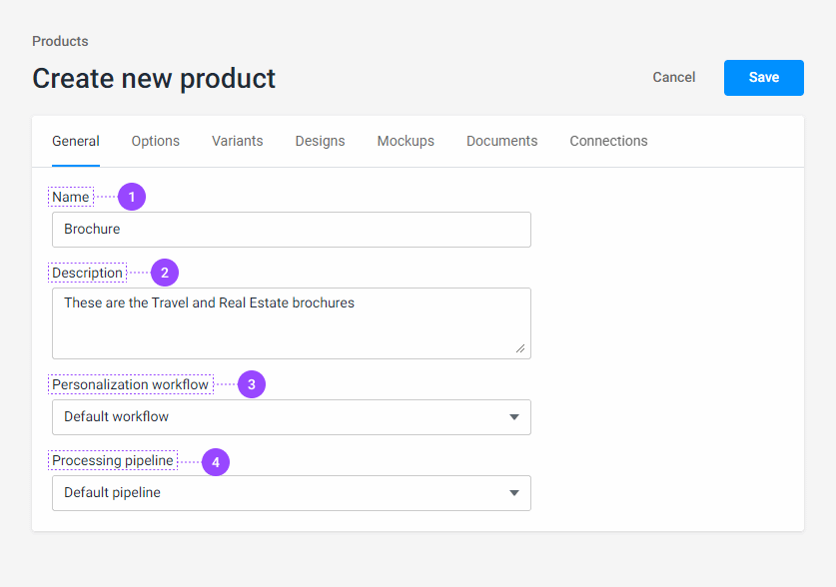
Task: Open the Connections tab
Action: coord(608,141)
